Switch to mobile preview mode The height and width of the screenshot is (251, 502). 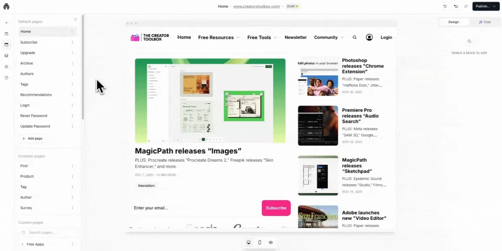(x=259, y=242)
